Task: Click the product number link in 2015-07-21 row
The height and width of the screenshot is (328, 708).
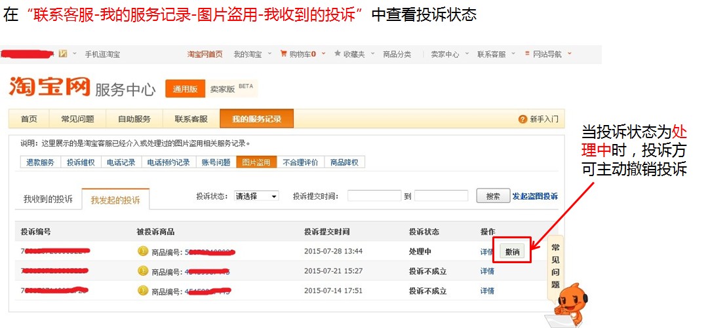Action: 208,272
